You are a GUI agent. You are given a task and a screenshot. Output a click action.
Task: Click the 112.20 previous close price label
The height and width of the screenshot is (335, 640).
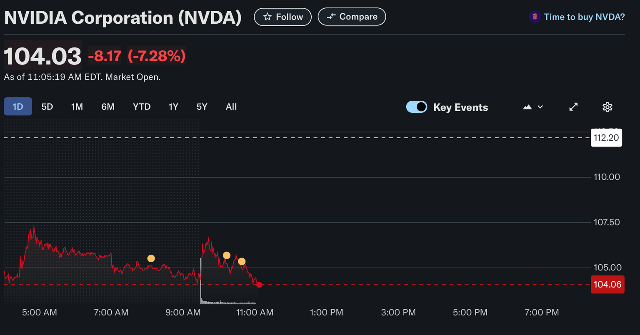(606, 138)
